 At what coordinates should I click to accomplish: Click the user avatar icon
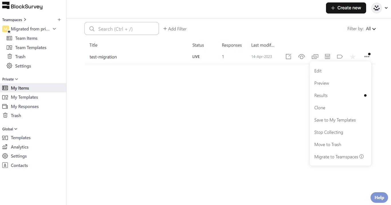[x=377, y=8]
